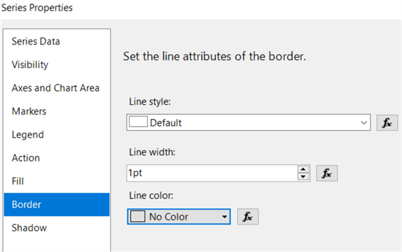The width and height of the screenshot is (402, 252).
Task: Open expression editor for Line style
Action: click(x=387, y=123)
